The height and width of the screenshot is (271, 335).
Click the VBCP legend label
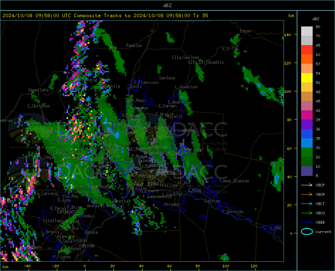tap(320, 185)
